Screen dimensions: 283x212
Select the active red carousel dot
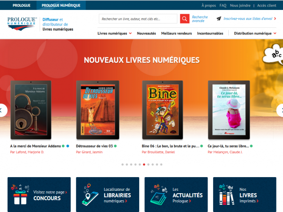(x=144, y=164)
